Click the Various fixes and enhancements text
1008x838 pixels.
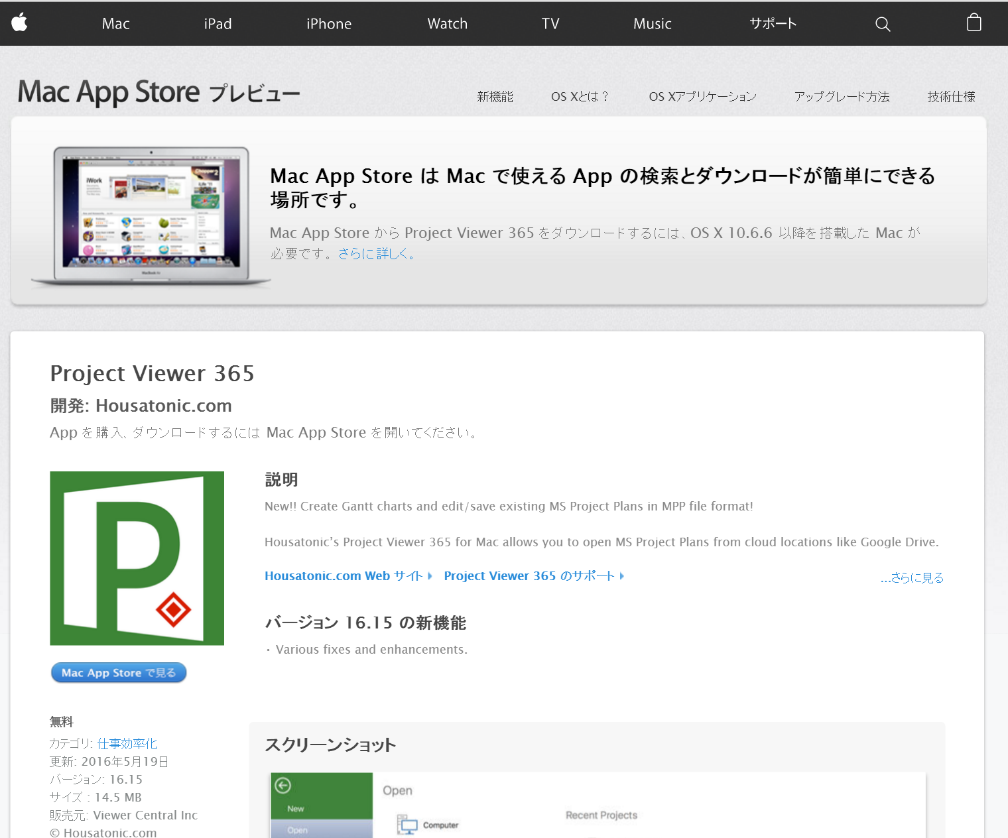click(x=371, y=650)
